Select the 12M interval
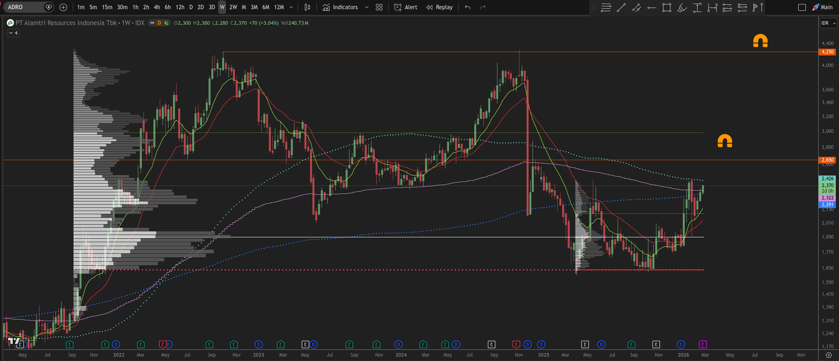The image size is (839, 361). (279, 7)
